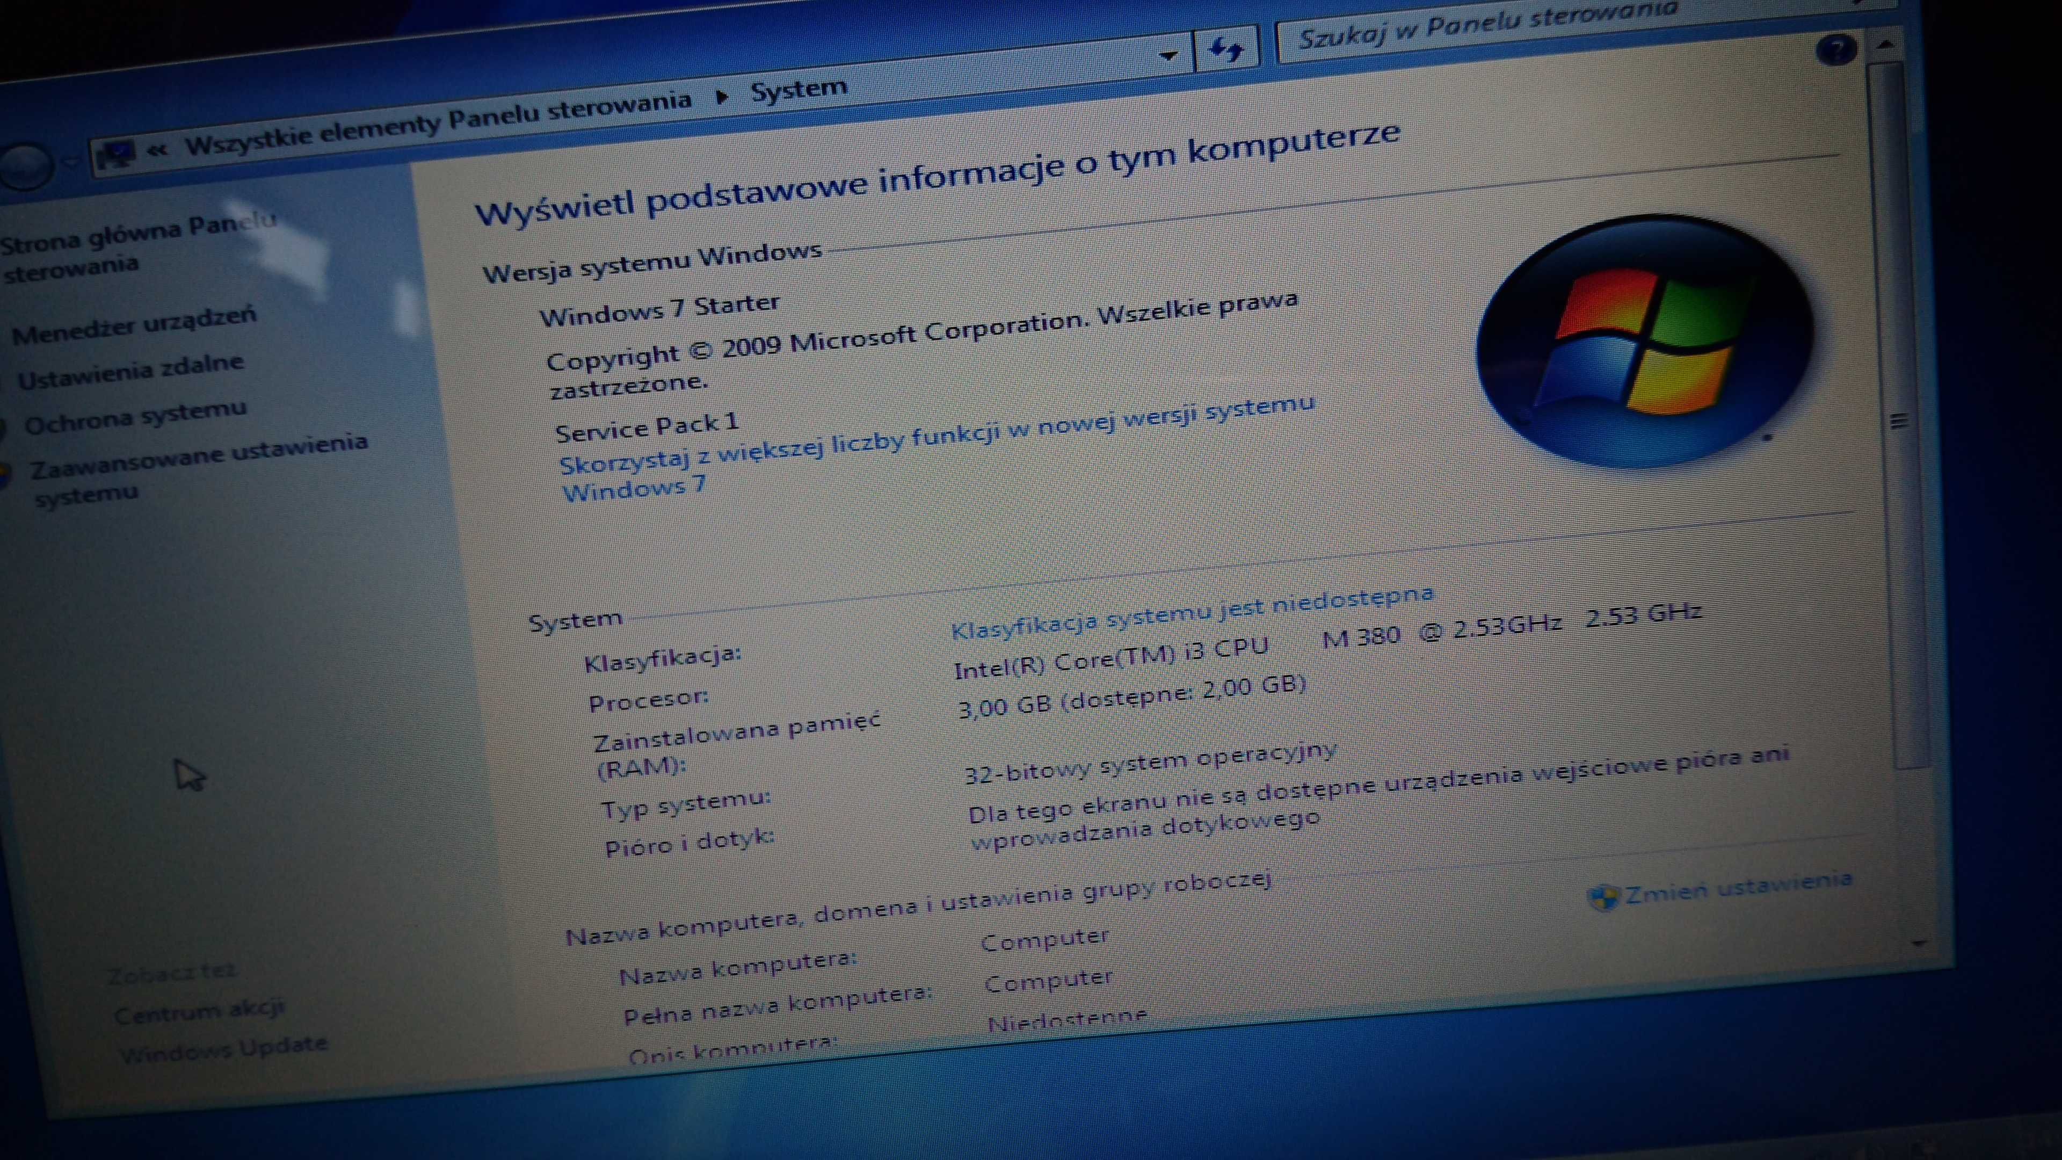Click the refresh icon beside the address bar

click(1225, 50)
